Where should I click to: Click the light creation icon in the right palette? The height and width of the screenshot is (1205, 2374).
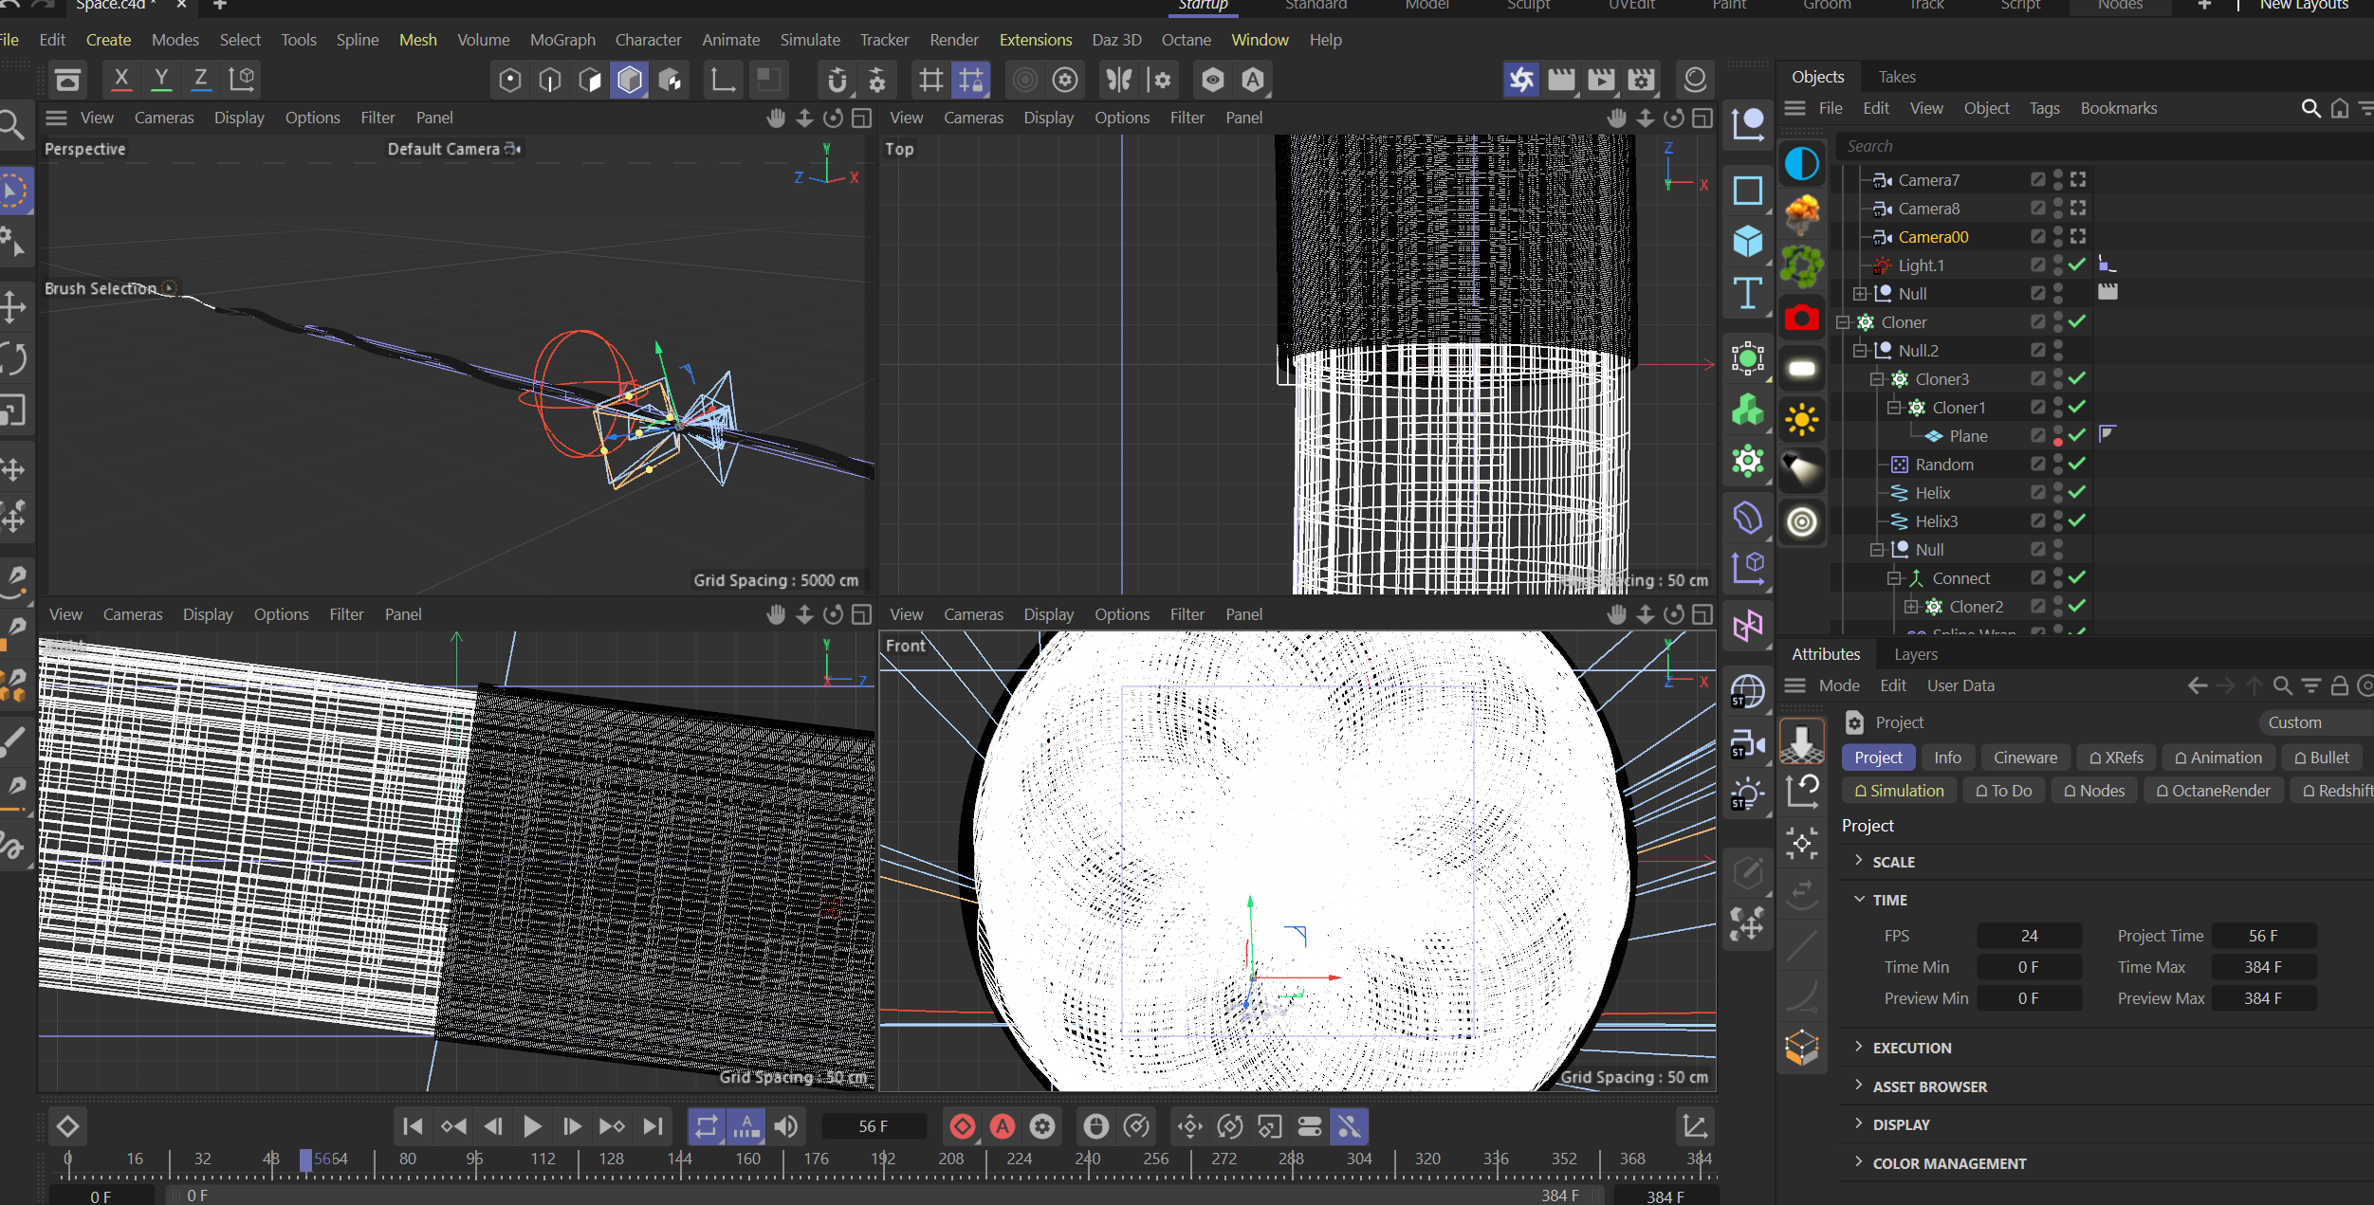[x=1800, y=420]
